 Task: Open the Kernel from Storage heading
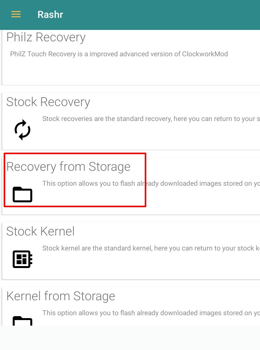(61, 296)
